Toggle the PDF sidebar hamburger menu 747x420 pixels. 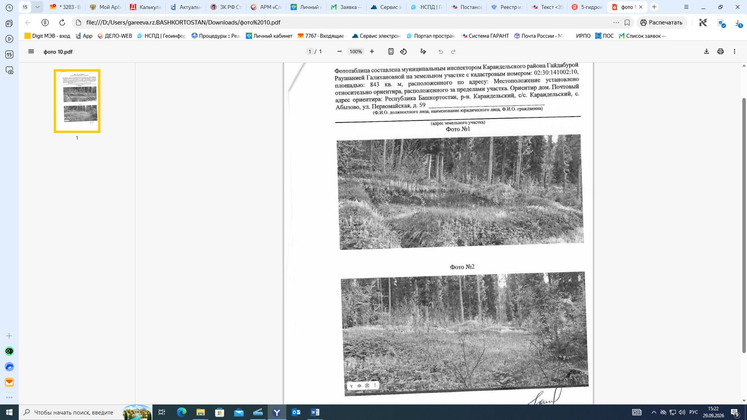click(31, 51)
